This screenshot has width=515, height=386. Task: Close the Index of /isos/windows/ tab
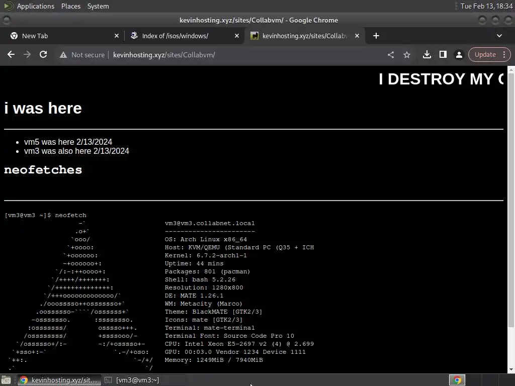(237, 36)
